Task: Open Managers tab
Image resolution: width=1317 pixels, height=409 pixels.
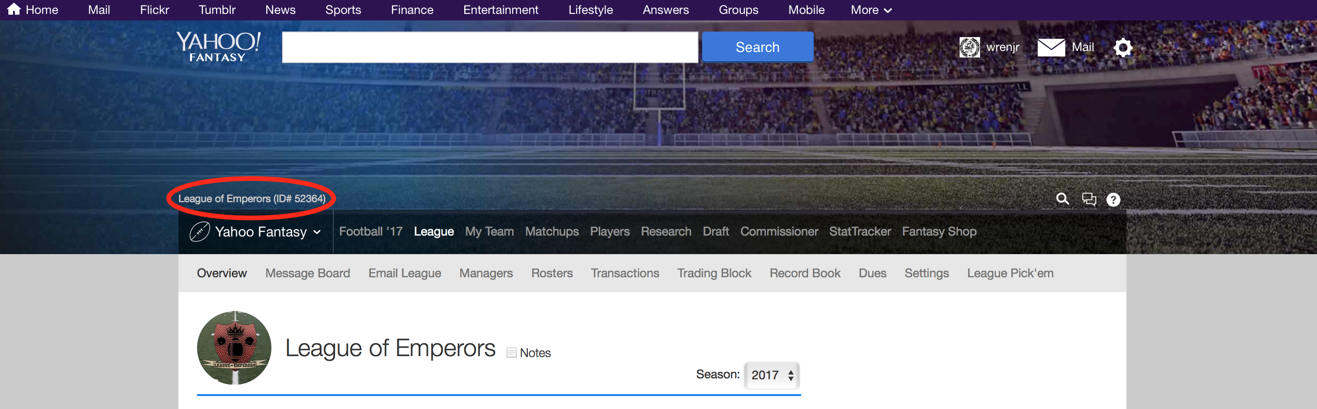Action: (x=486, y=273)
